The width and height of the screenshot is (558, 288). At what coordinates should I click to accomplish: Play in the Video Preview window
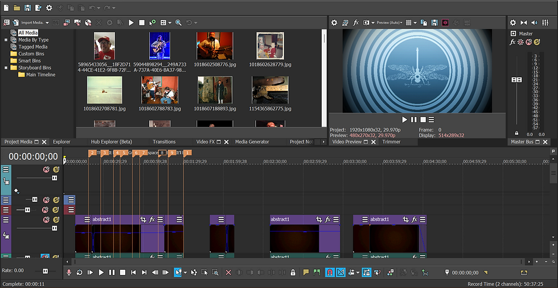[405, 120]
